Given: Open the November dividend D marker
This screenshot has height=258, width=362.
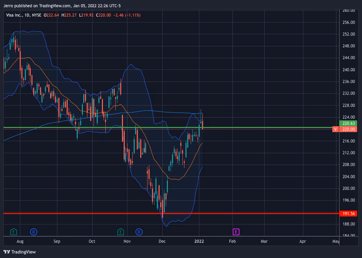Looking at the screenshot, I should point(139,231).
